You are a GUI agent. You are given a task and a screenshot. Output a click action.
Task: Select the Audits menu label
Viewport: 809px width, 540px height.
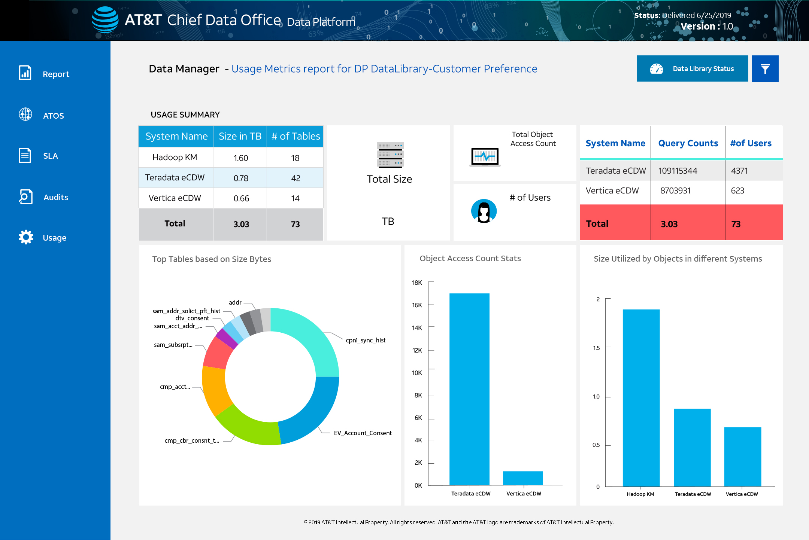tap(56, 197)
